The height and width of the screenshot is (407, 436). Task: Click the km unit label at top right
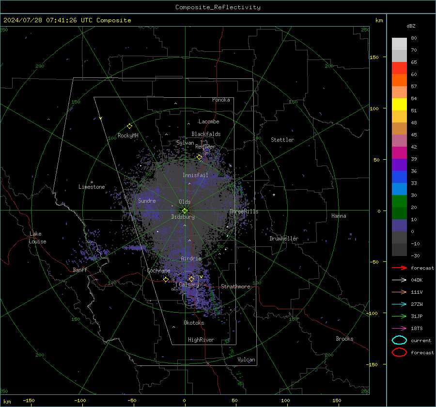click(379, 20)
